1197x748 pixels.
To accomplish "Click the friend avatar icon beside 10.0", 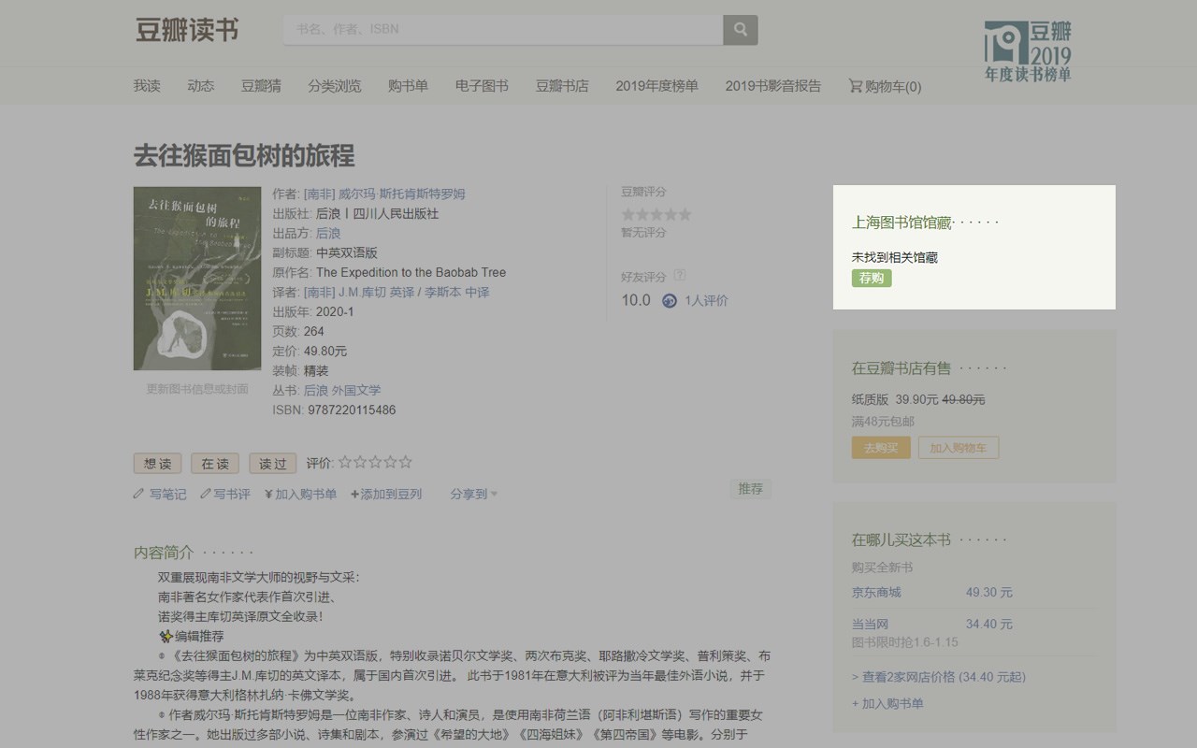I will [x=670, y=301].
